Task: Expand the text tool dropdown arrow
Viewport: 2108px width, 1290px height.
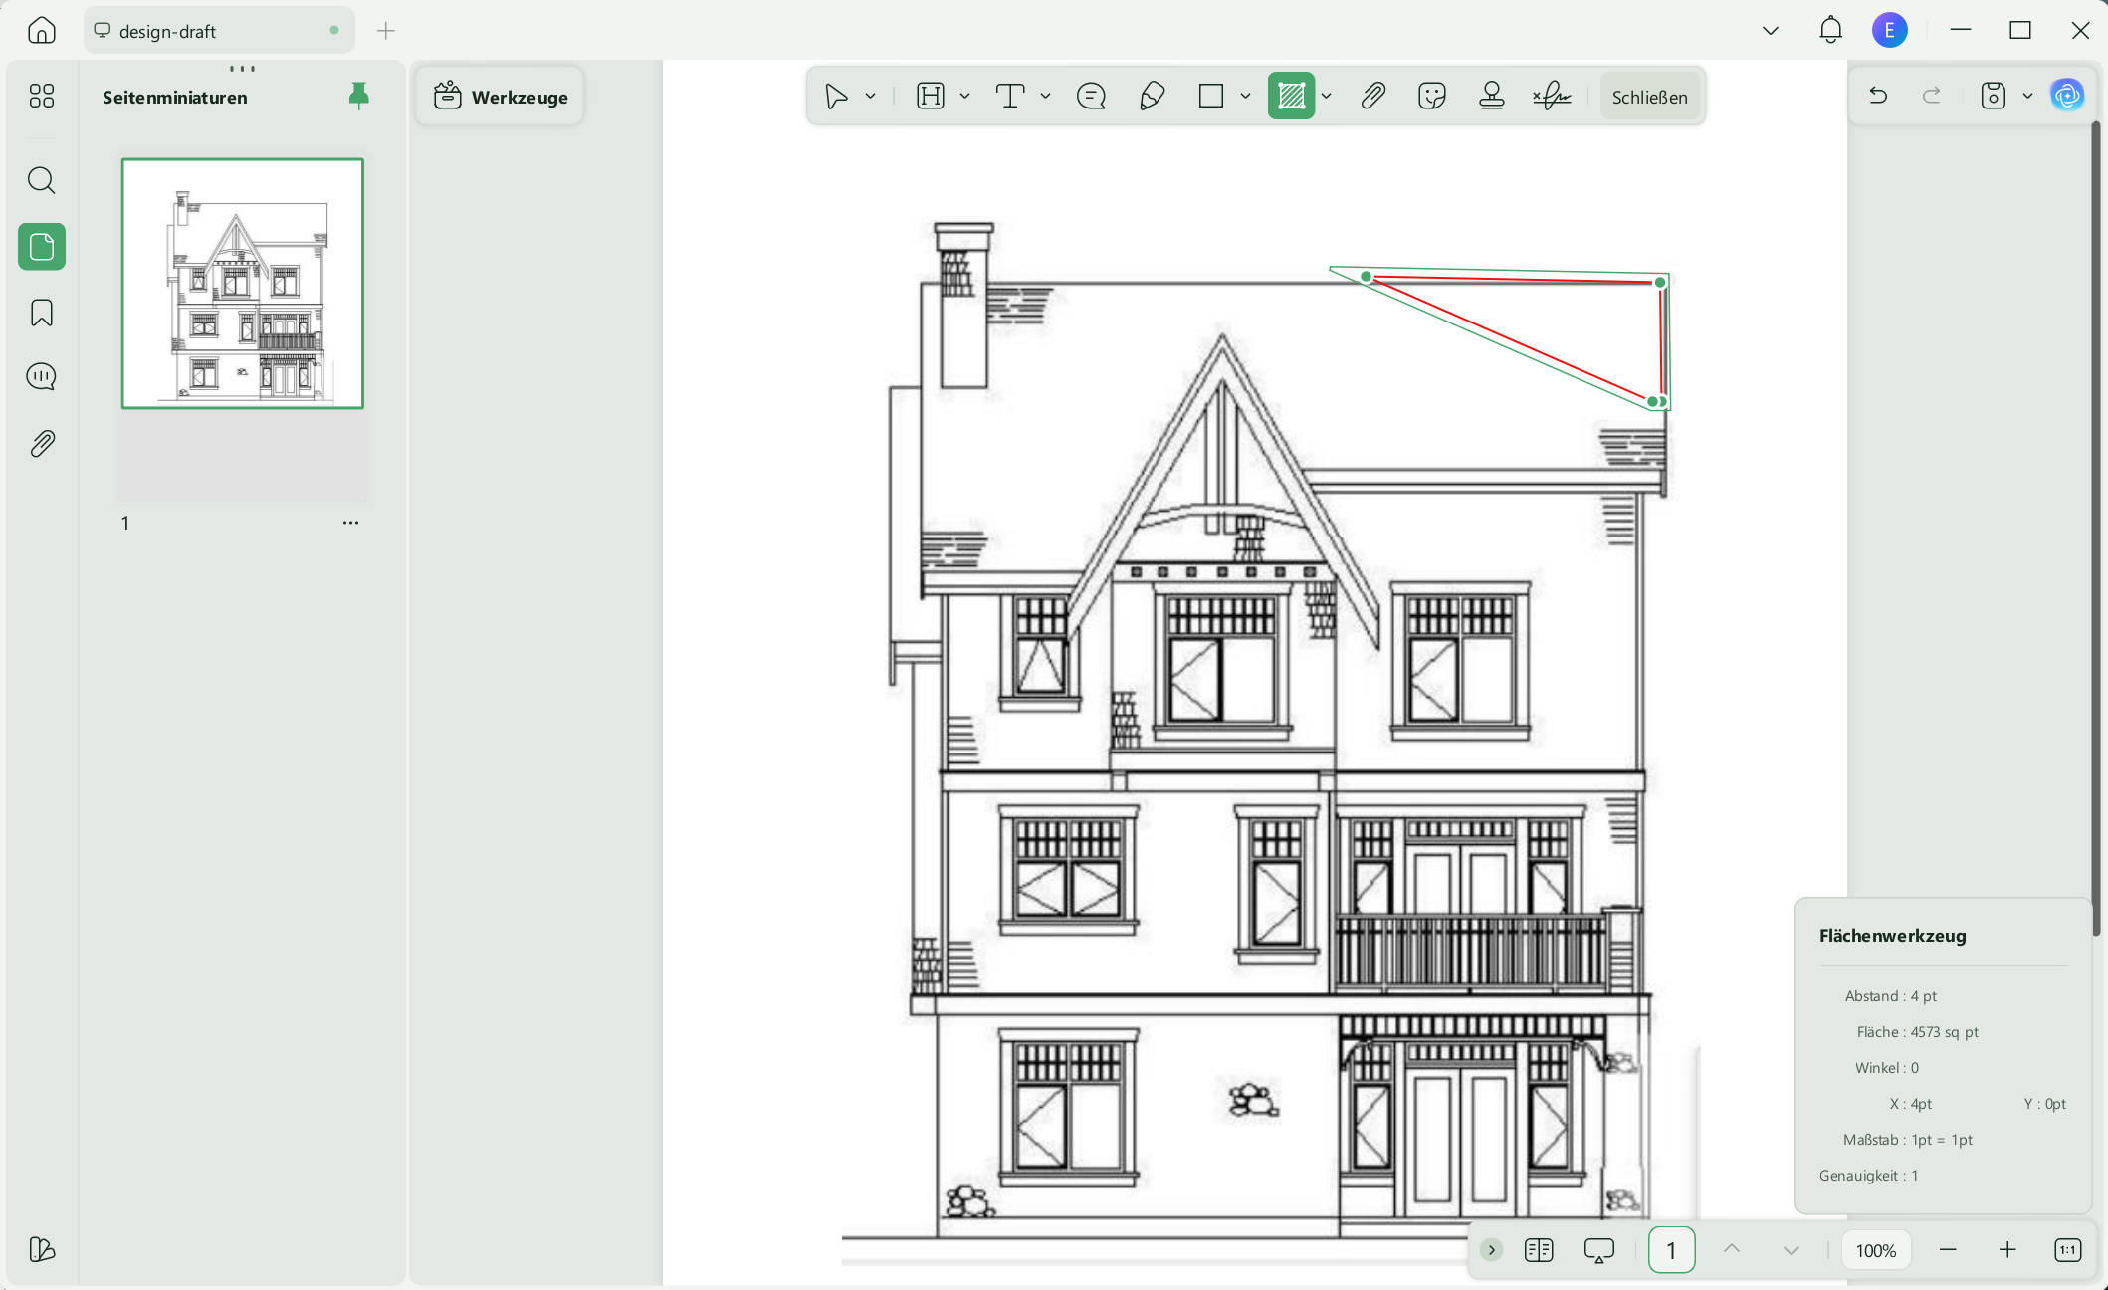Action: point(1045,97)
